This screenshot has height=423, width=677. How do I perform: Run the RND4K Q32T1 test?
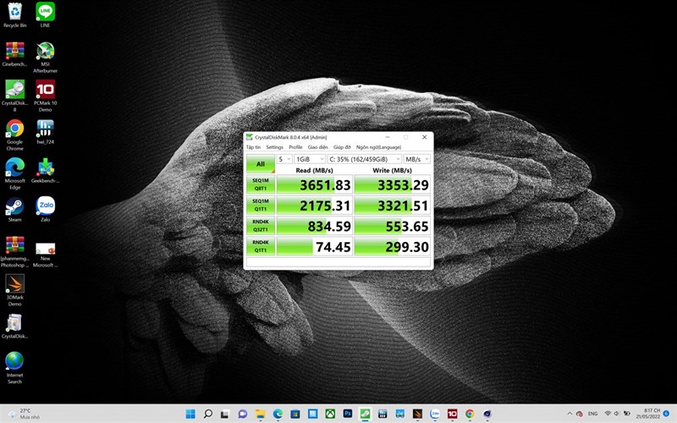(x=261, y=226)
